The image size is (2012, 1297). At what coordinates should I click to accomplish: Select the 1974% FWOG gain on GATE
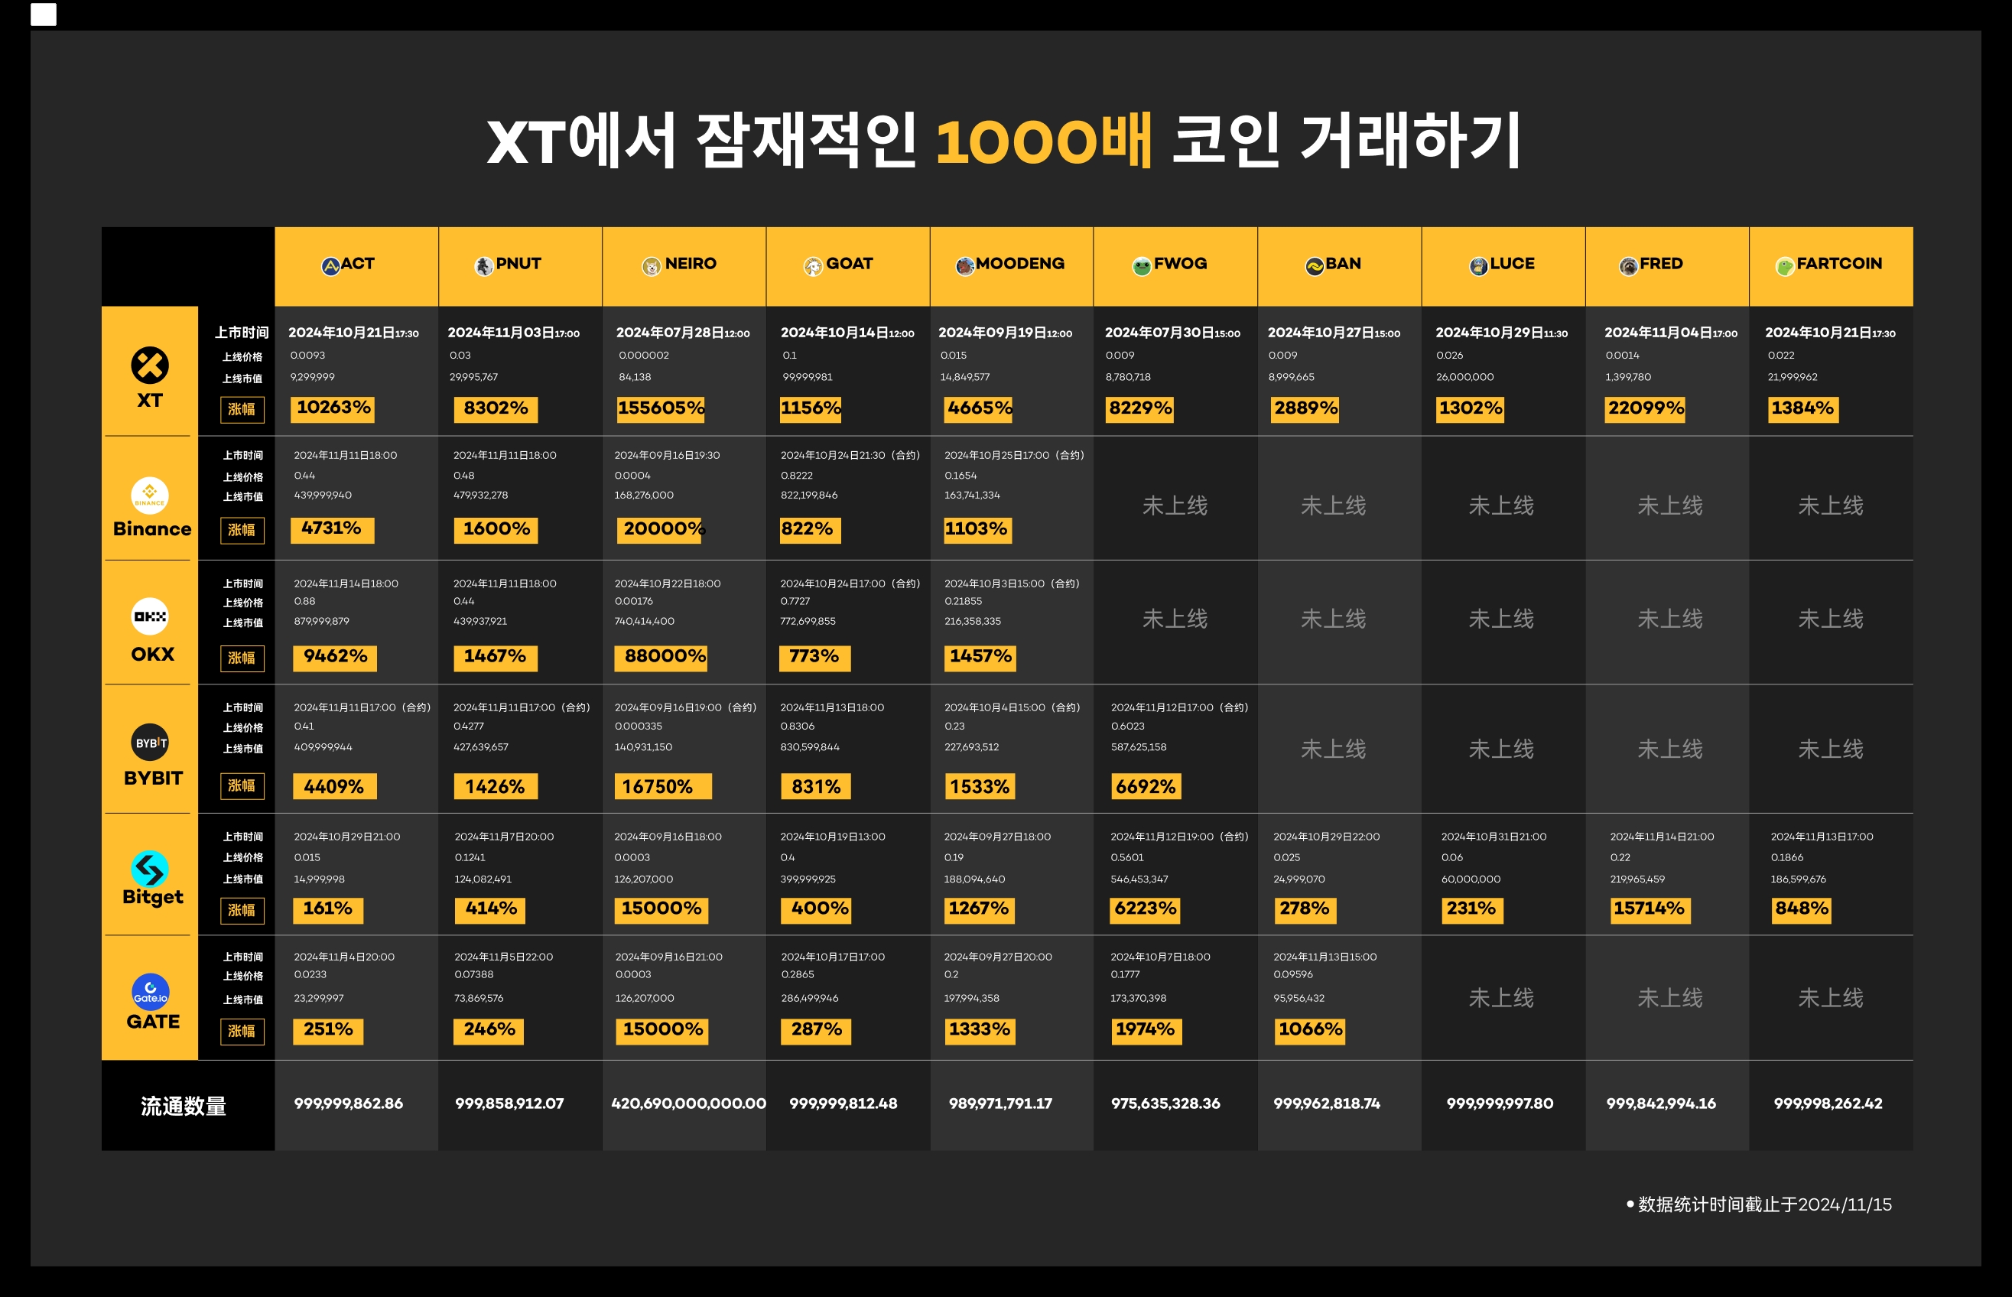[1146, 1030]
